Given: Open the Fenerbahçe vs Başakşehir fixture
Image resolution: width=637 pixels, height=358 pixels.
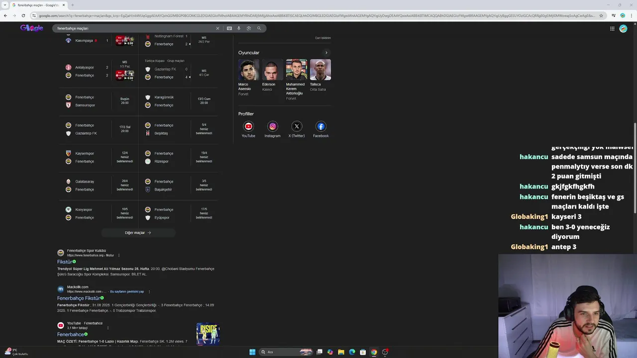Looking at the screenshot, I should pyautogui.click(x=179, y=185).
